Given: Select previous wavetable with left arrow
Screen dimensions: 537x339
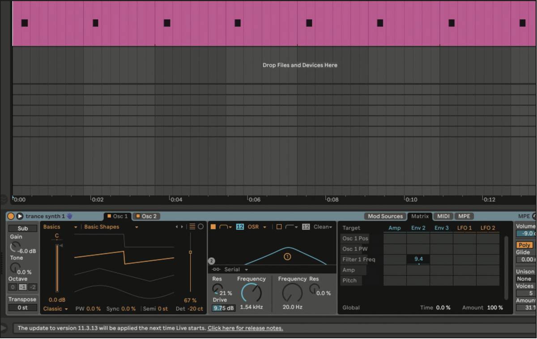Looking at the screenshot, I should coord(177,227).
